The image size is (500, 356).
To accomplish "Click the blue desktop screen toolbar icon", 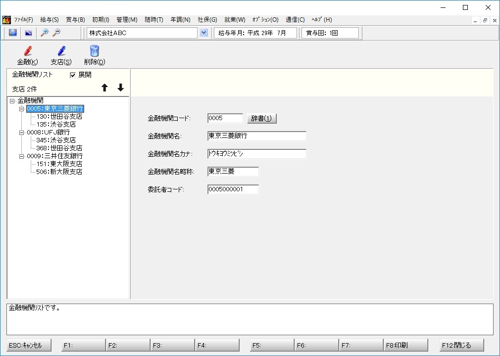I will tap(13, 33).
